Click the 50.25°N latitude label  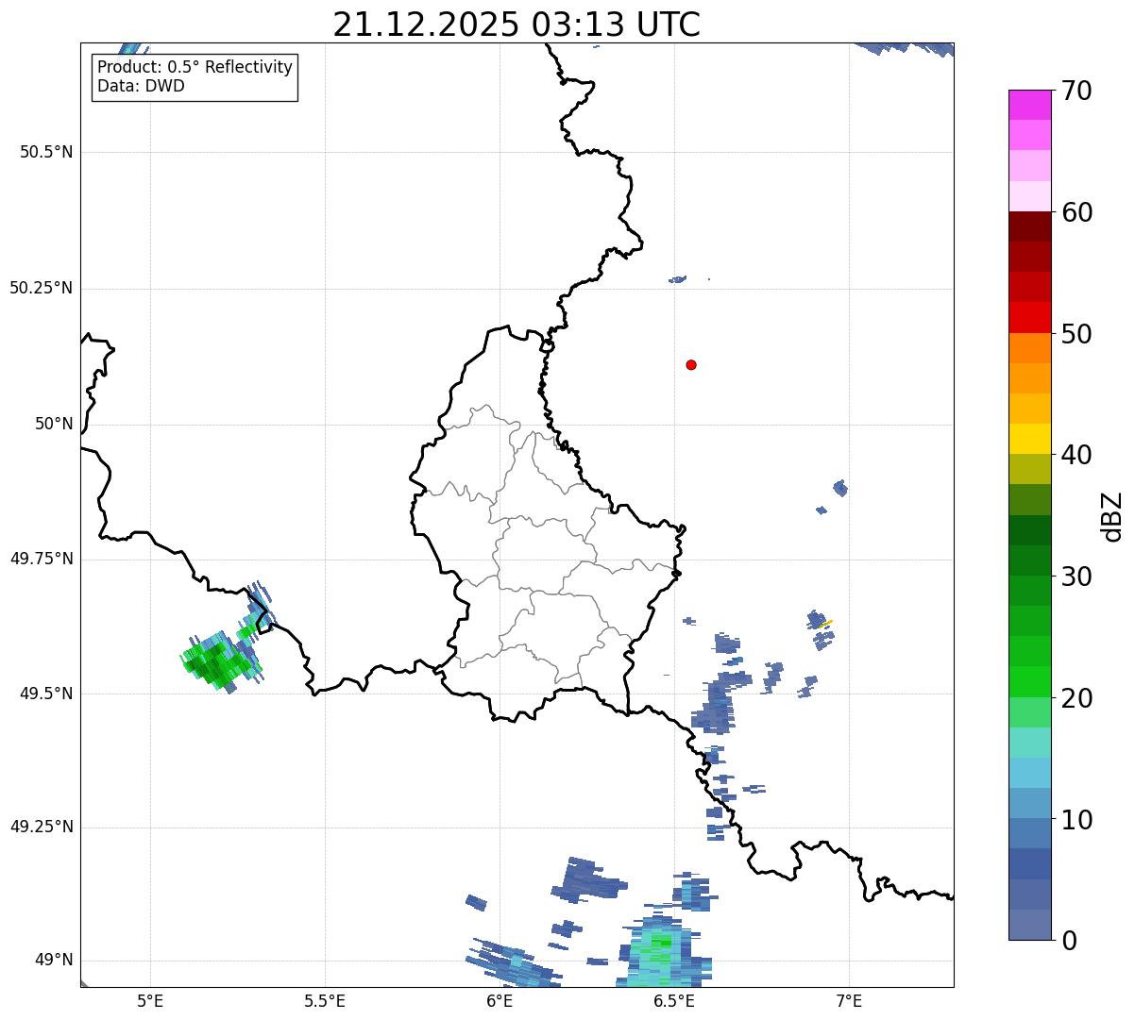pos(41,288)
